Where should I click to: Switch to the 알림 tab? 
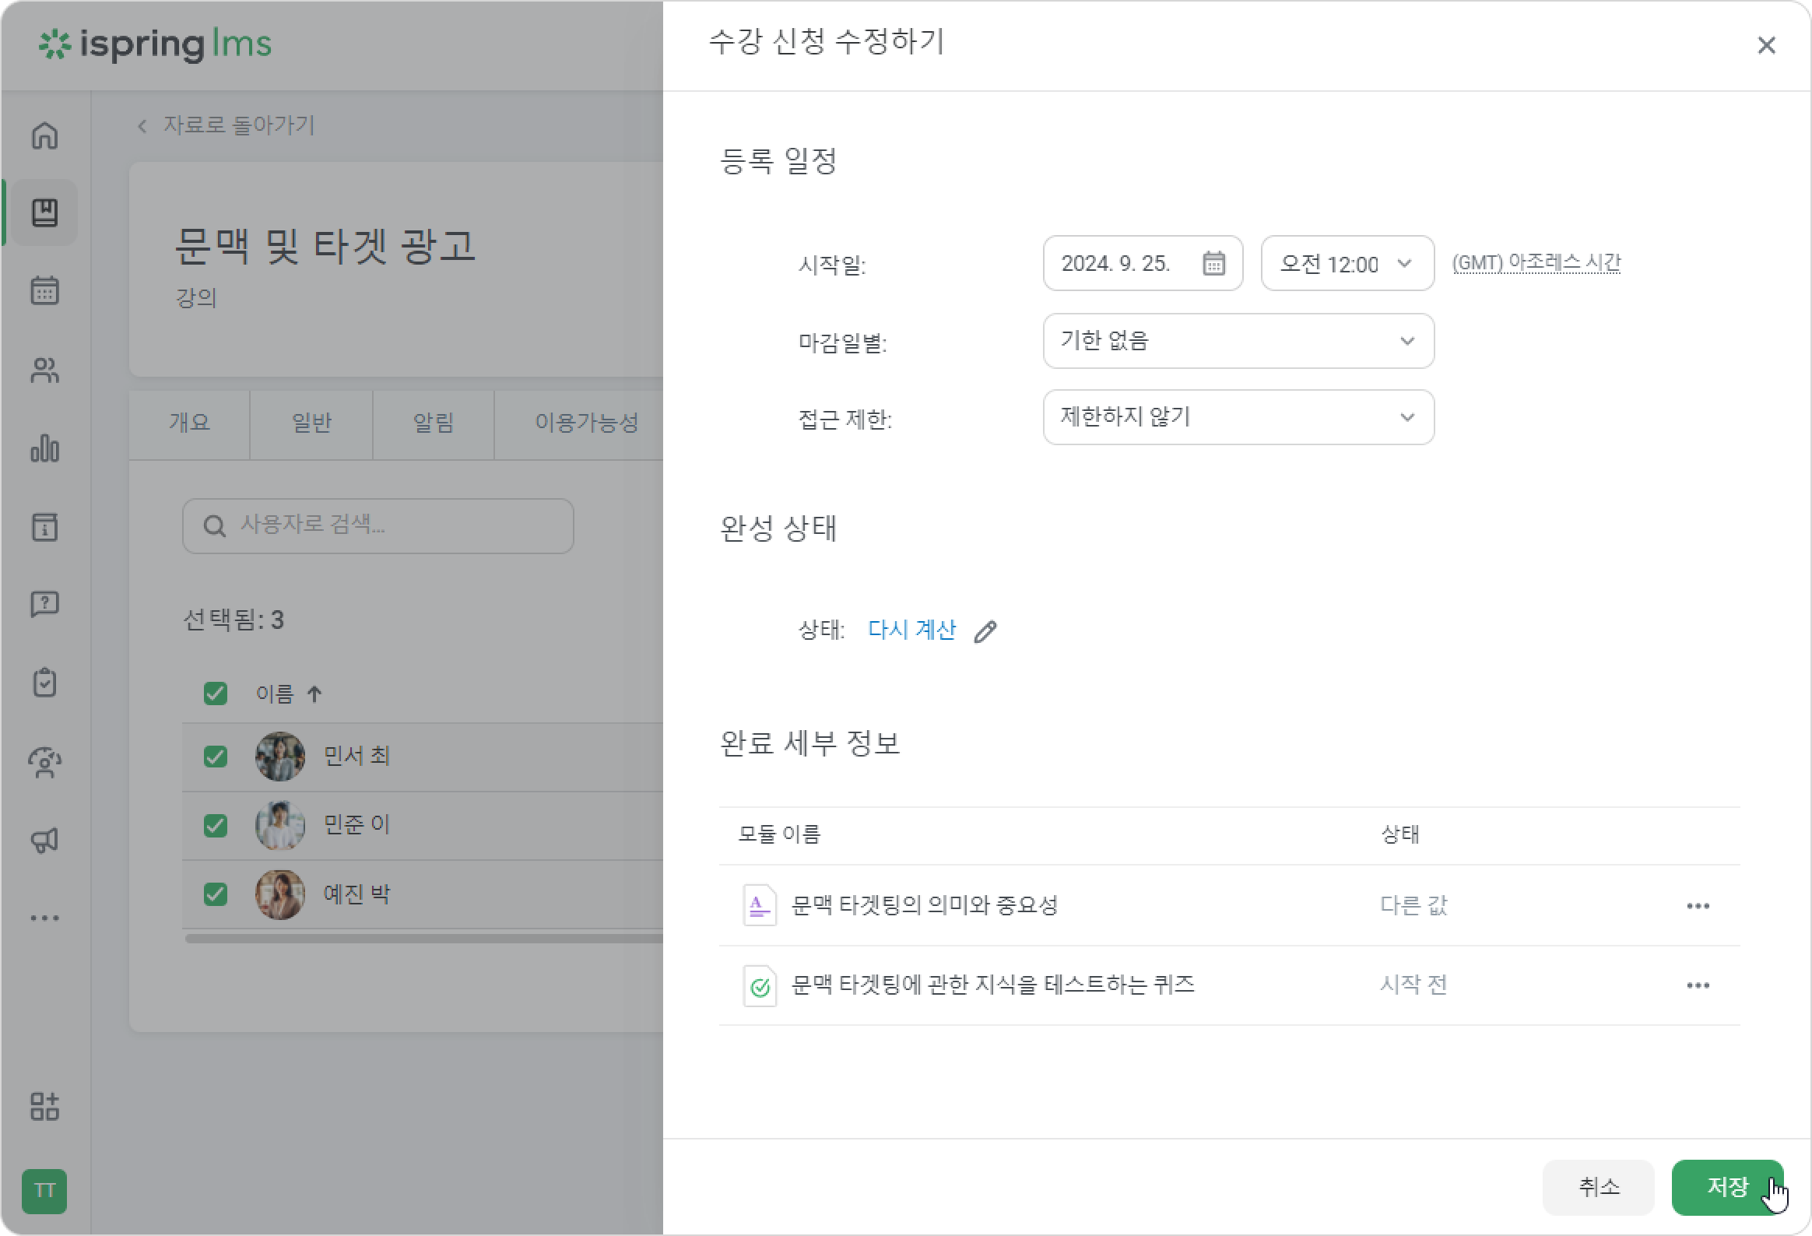(434, 423)
